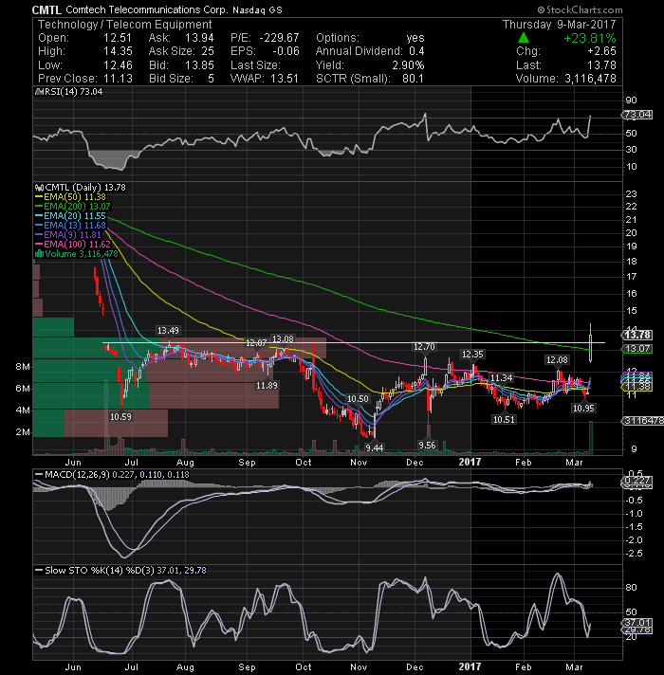Click the Open value 12.51
The width and height of the screenshot is (664, 675).
pyautogui.click(x=117, y=38)
